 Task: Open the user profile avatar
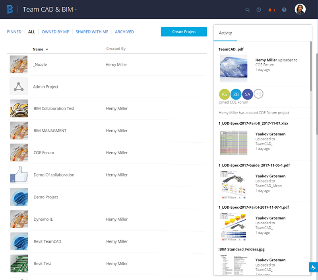[x=300, y=9]
